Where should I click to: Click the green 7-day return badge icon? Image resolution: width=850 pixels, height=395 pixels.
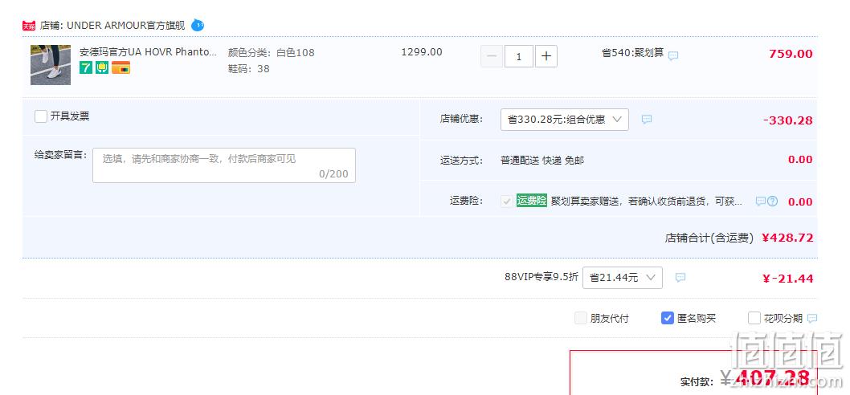click(86, 67)
